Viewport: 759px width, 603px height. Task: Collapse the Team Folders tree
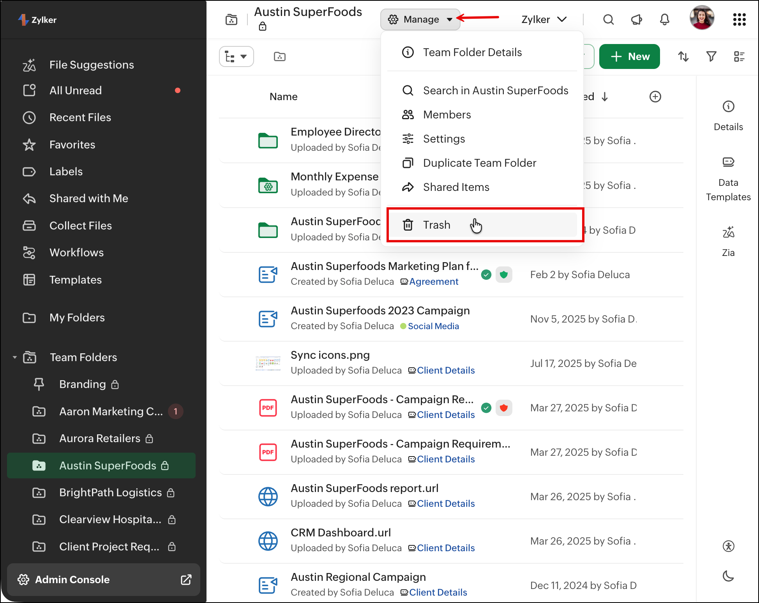pos(14,357)
